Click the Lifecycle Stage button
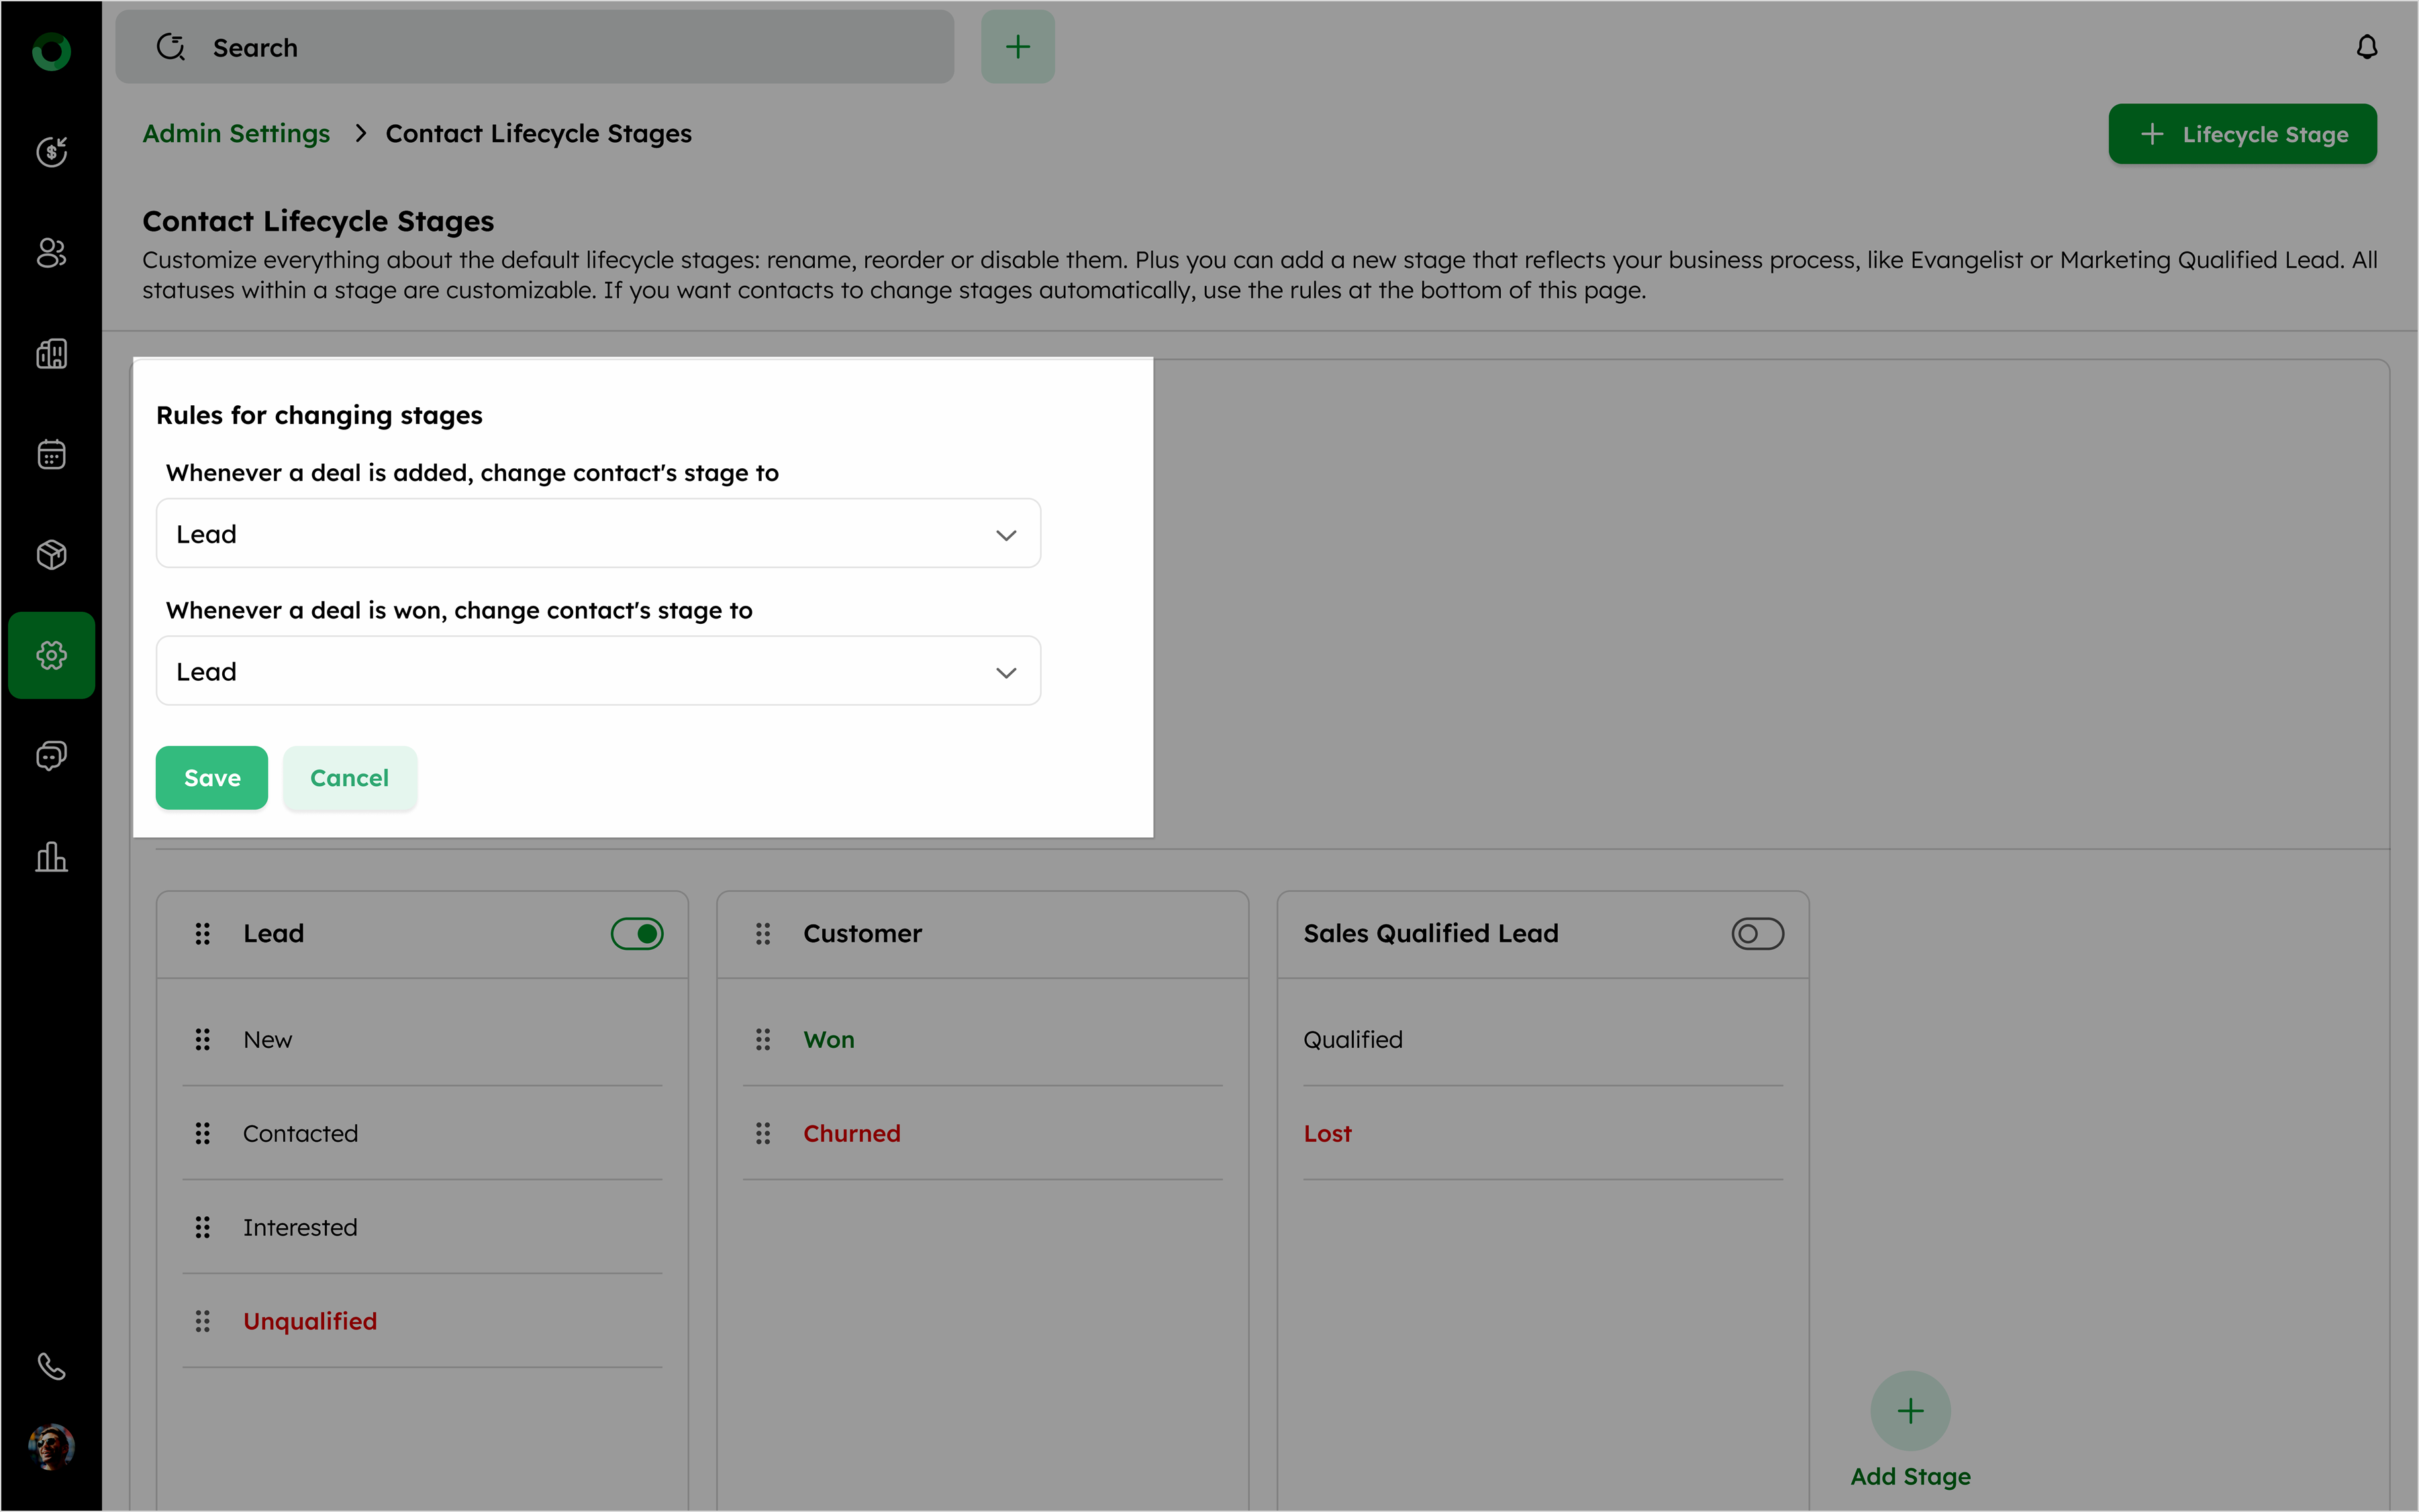The height and width of the screenshot is (1512, 2419). (x=2242, y=134)
